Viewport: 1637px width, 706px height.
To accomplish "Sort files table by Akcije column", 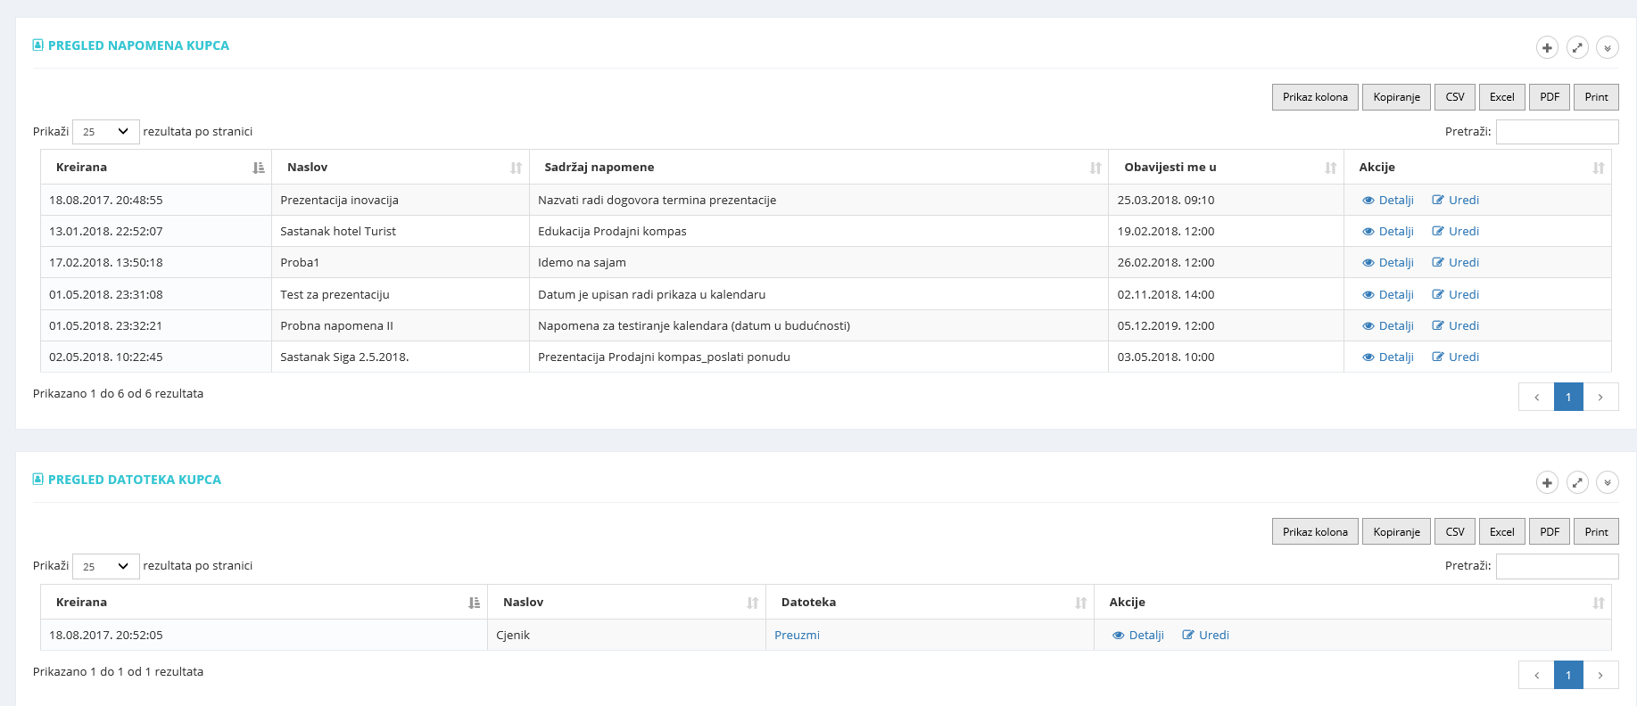I will tap(1352, 603).
